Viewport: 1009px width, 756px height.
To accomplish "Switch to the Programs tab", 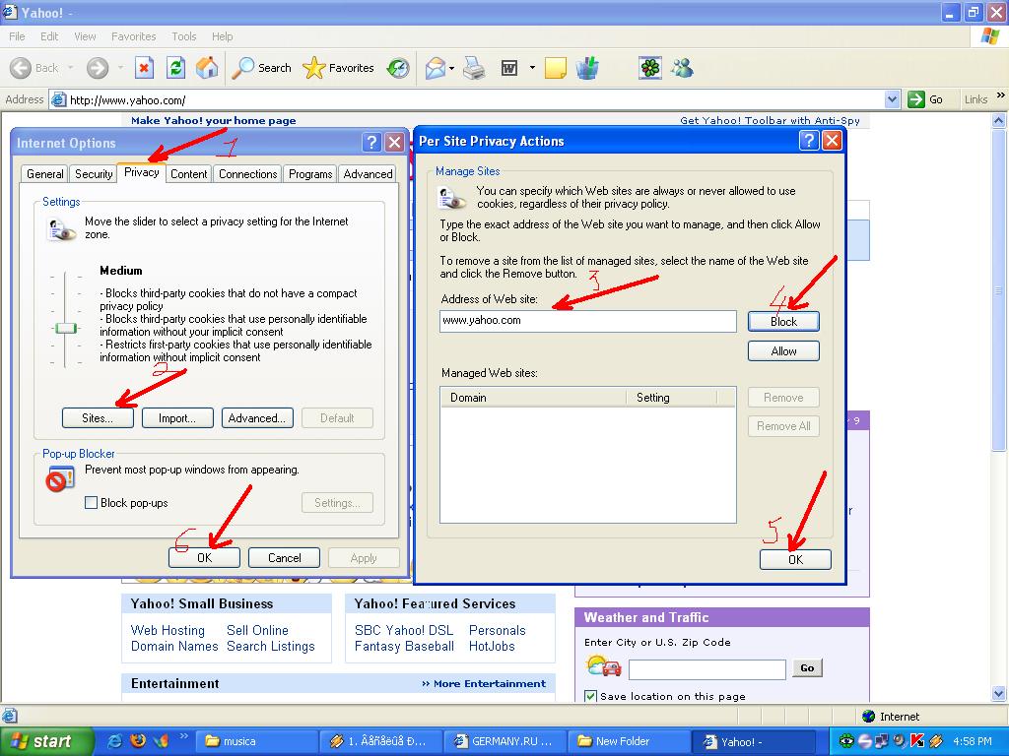I will (310, 174).
